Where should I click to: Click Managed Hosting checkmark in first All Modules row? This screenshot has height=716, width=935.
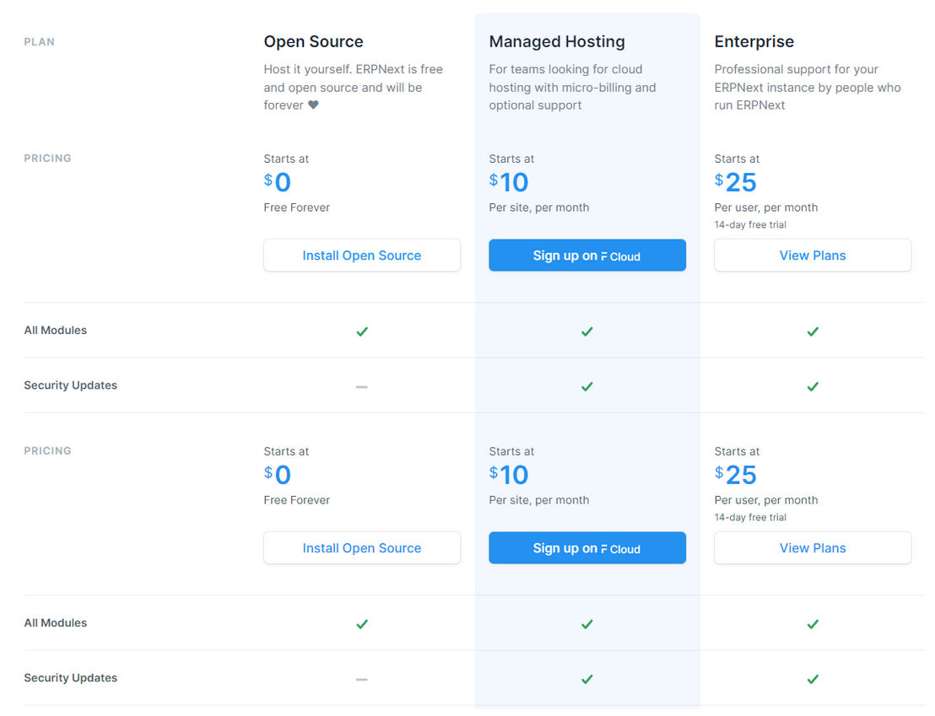[587, 331]
